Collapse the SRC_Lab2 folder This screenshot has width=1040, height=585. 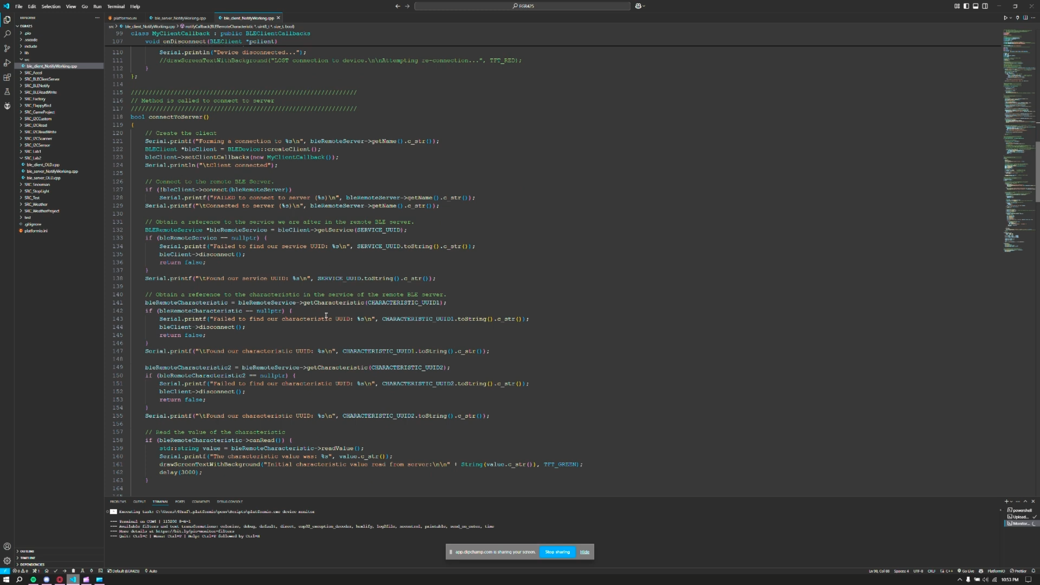pos(32,158)
